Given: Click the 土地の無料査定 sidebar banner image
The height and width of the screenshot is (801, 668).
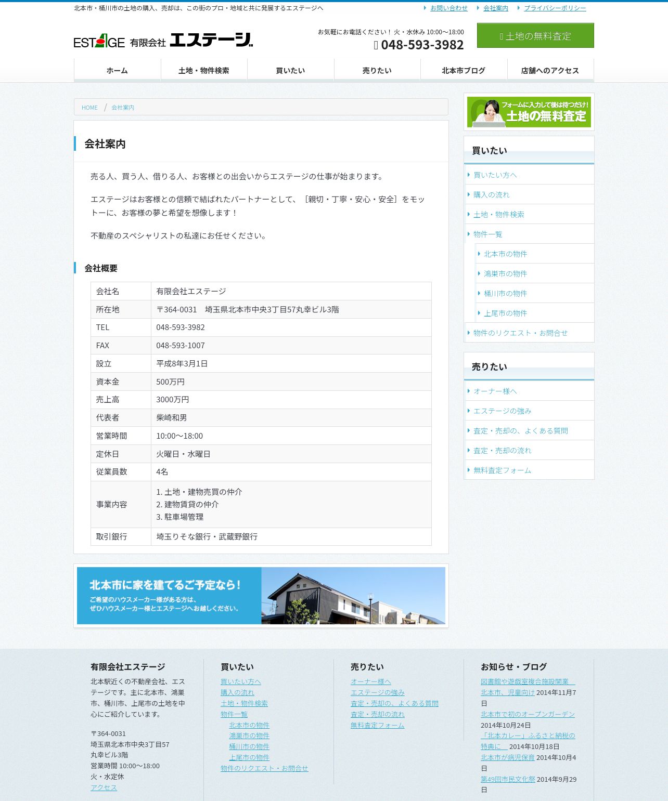Looking at the screenshot, I should tap(529, 112).
